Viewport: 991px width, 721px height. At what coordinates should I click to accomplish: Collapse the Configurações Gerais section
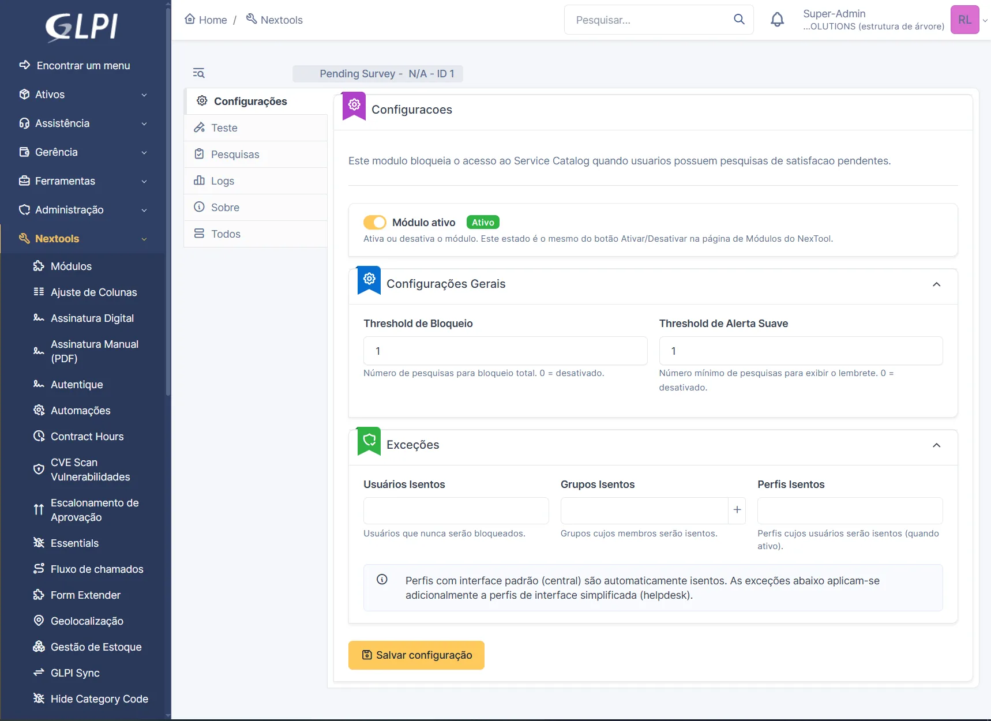tap(936, 284)
